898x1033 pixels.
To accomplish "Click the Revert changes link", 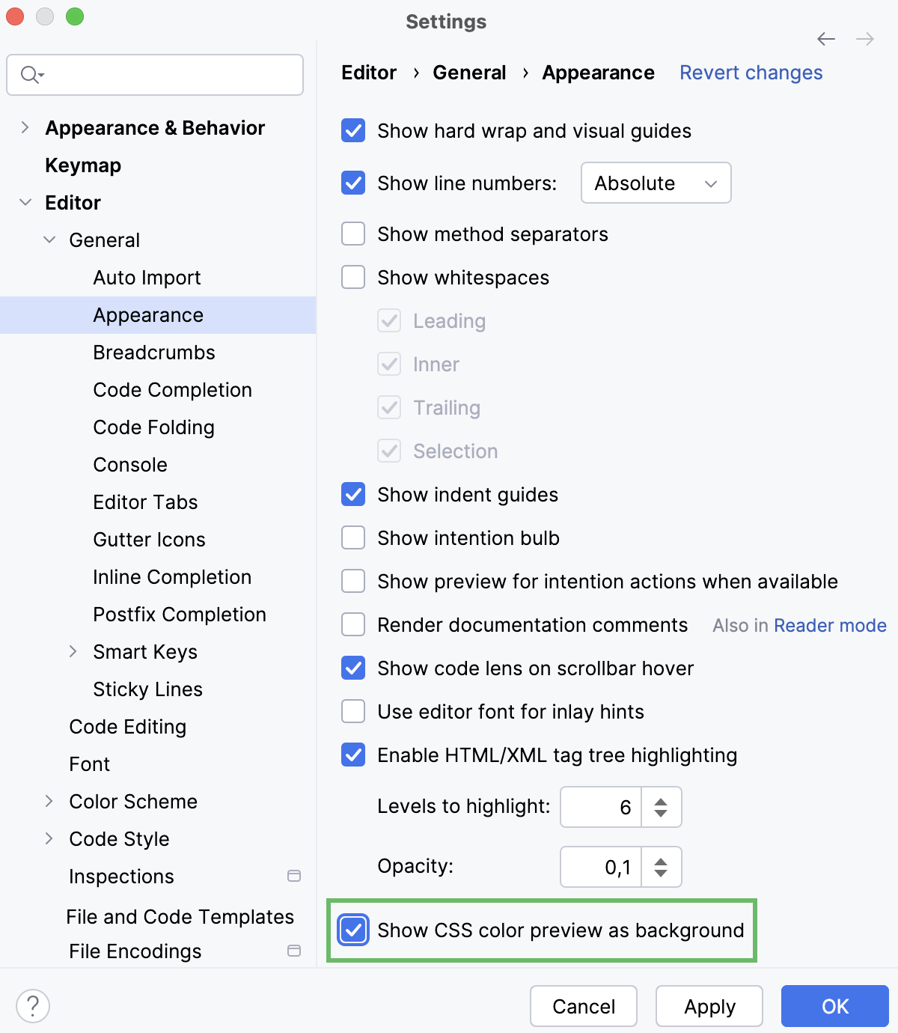I will (x=751, y=73).
